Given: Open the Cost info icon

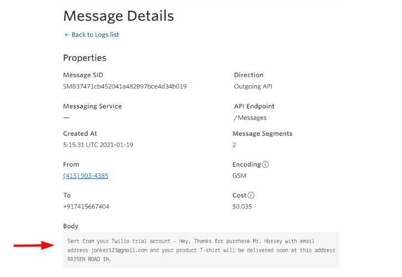Looking at the screenshot, I should (x=251, y=196).
